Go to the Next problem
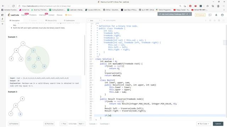The height and width of the screenshot is (127, 227). click(x=82, y=124)
